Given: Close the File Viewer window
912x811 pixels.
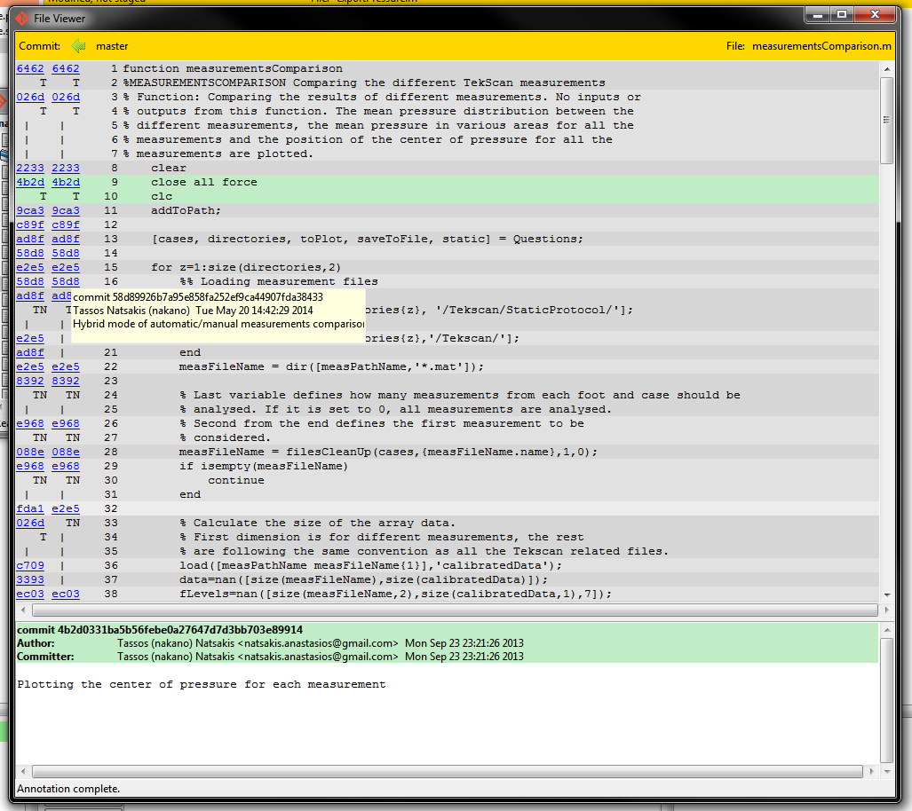Looking at the screenshot, I should tap(875, 15).
